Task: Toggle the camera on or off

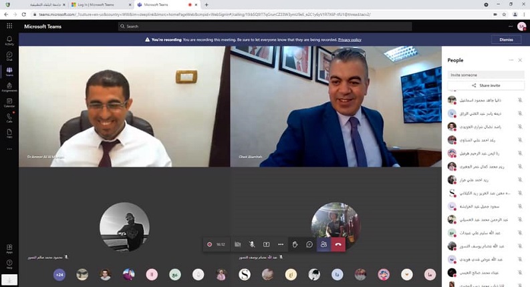Action: coord(237,244)
